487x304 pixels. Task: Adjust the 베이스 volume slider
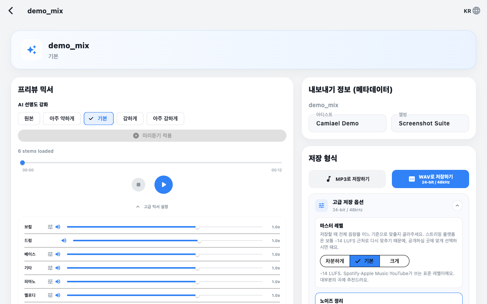coord(165,254)
